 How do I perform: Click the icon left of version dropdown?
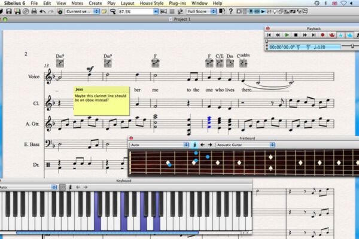(x=60, y=11)
